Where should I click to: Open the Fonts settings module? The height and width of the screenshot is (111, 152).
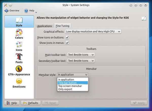click(19, 59)
